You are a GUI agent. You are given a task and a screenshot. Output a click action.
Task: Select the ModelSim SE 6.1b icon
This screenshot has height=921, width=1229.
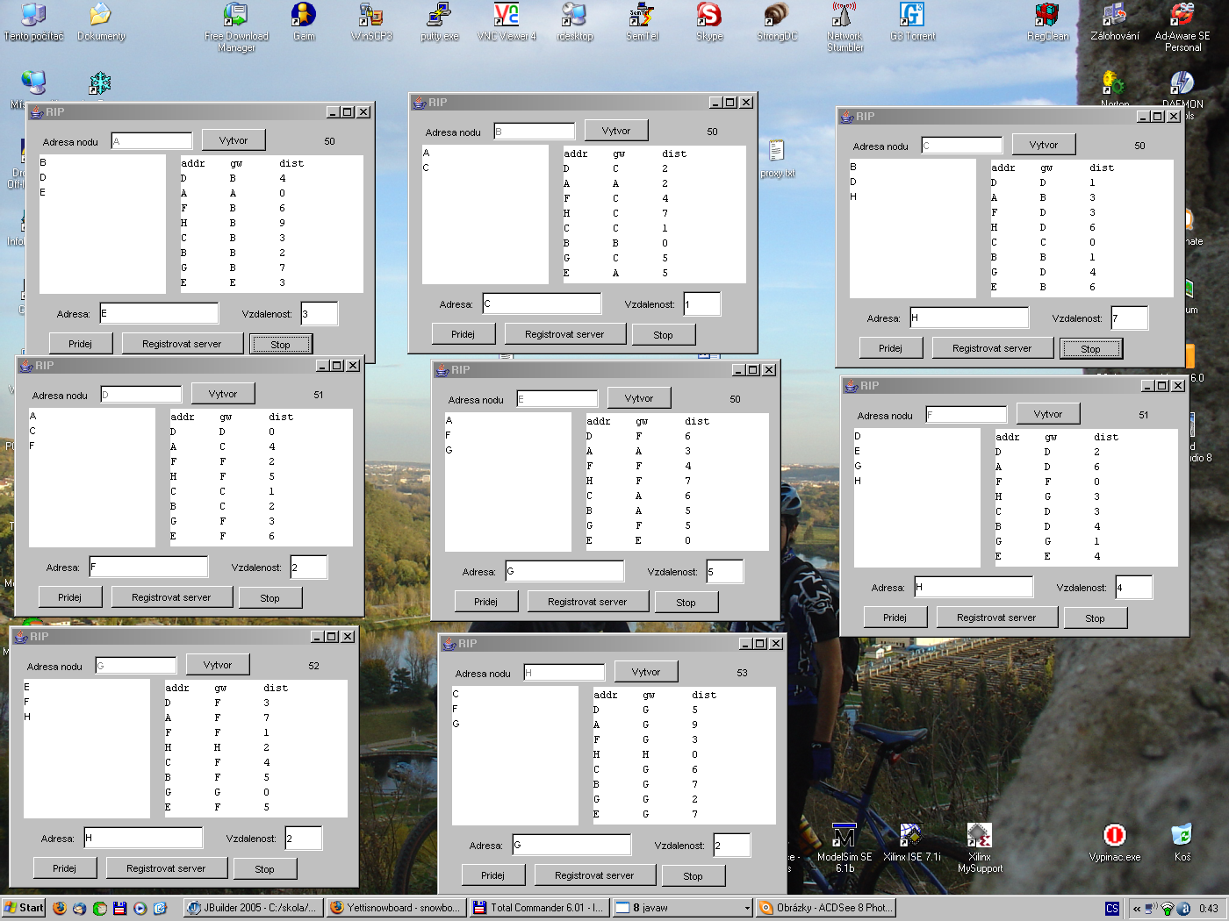[844, 836]
